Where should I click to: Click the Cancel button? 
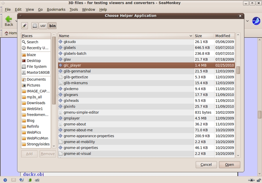click(x=206, y=164)
